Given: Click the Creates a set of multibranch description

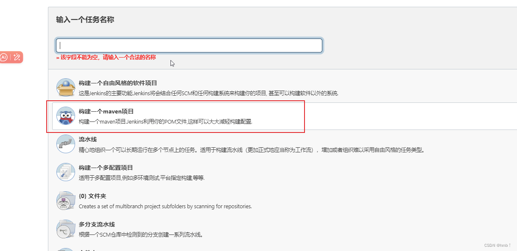Looking at the screenshot, I should tap(165, 207).
